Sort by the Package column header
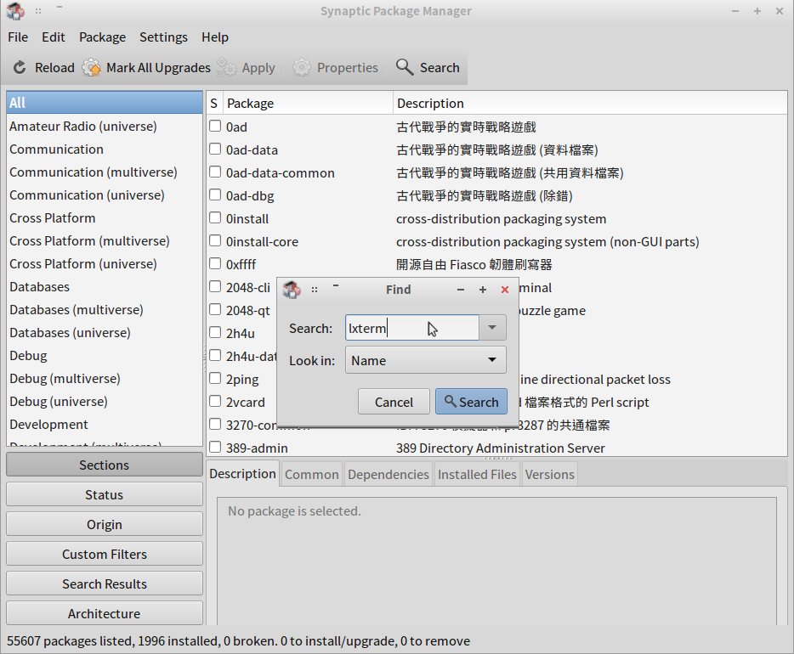794x654 pixels. pyautogui.click(x=308, y=103)
